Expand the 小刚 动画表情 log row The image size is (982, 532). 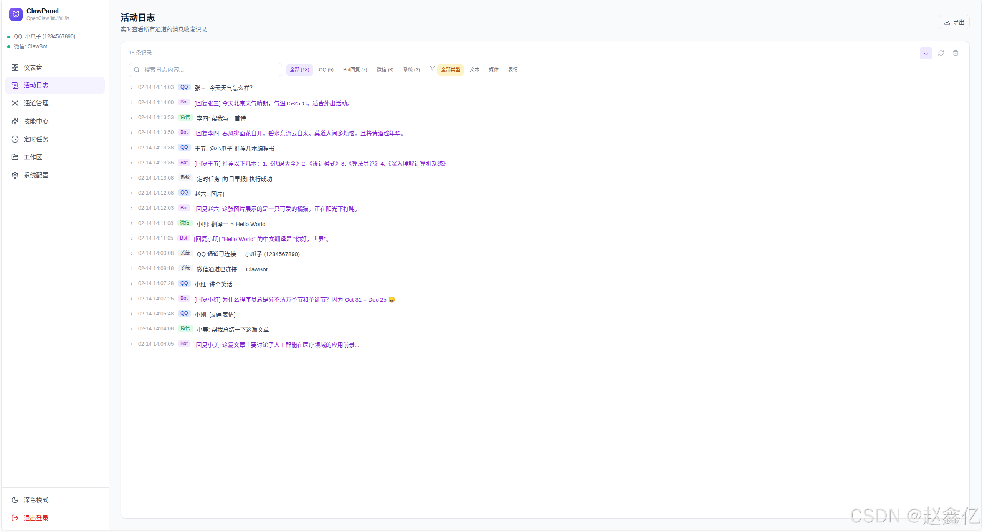tap(131, 314)
